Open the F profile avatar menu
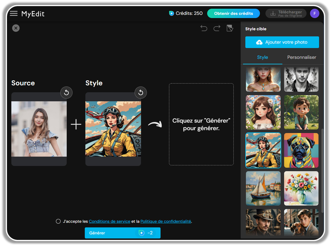The width and height of the screenshot is (331, 246). pos(314,13)
